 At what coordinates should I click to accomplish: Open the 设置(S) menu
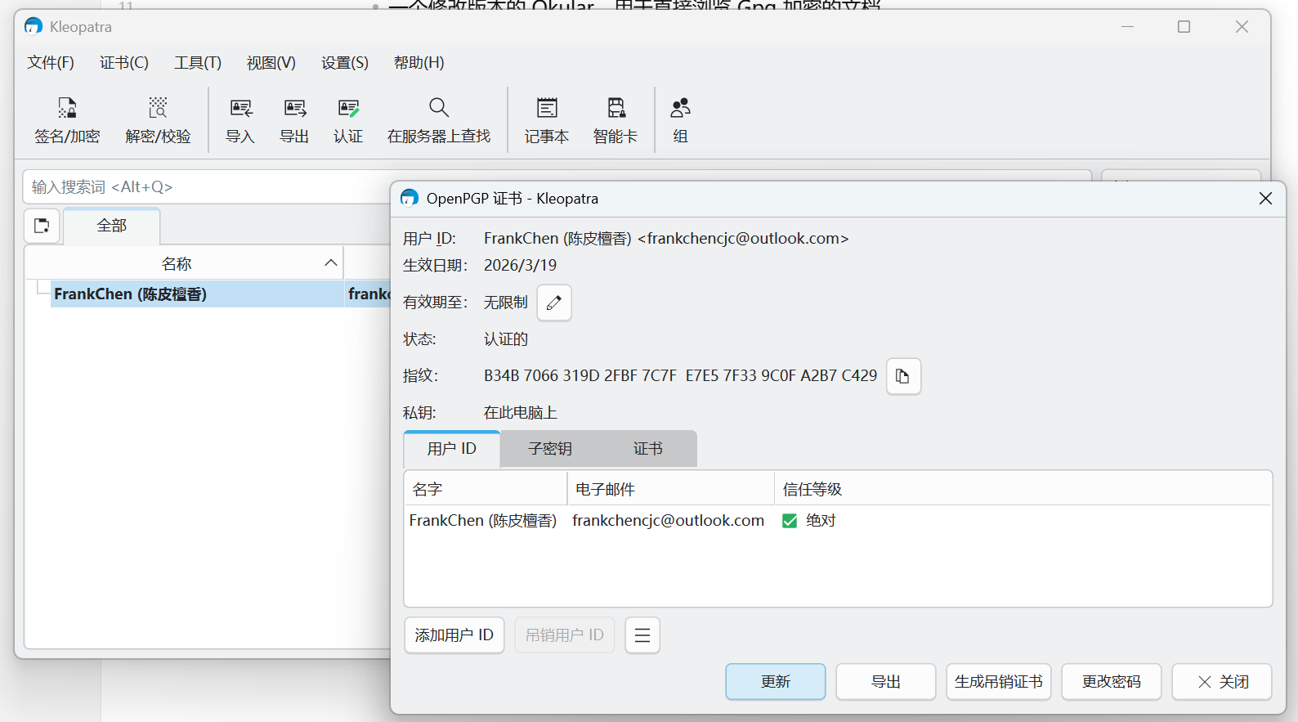[x=345, y=63]
